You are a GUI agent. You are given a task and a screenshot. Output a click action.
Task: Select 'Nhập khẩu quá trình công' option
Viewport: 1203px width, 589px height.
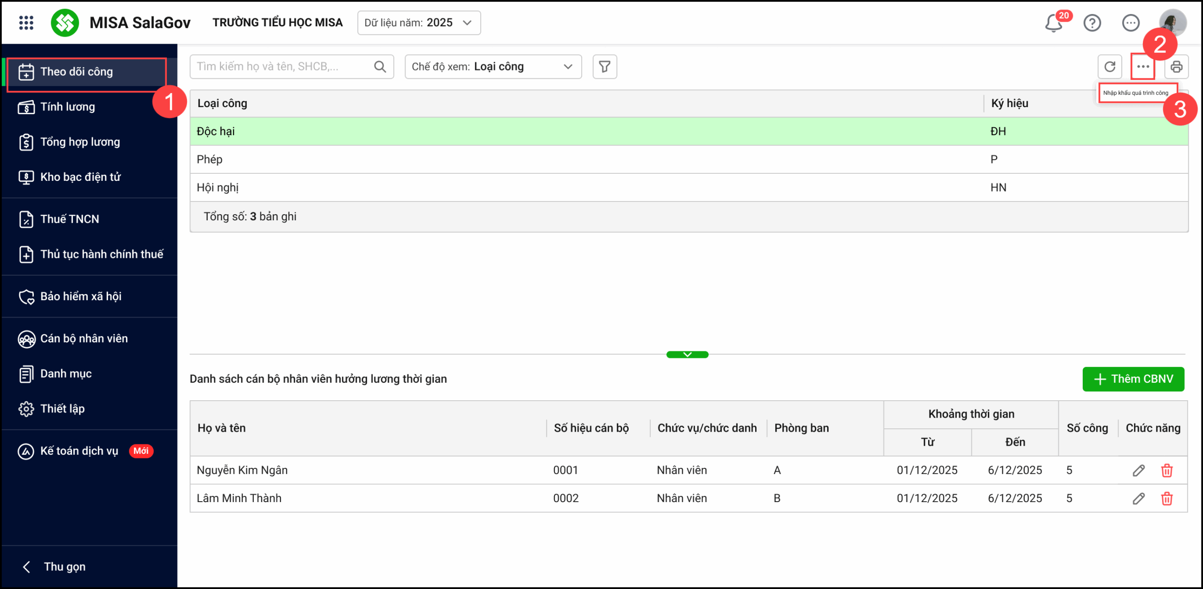(x=1135, y=93)
